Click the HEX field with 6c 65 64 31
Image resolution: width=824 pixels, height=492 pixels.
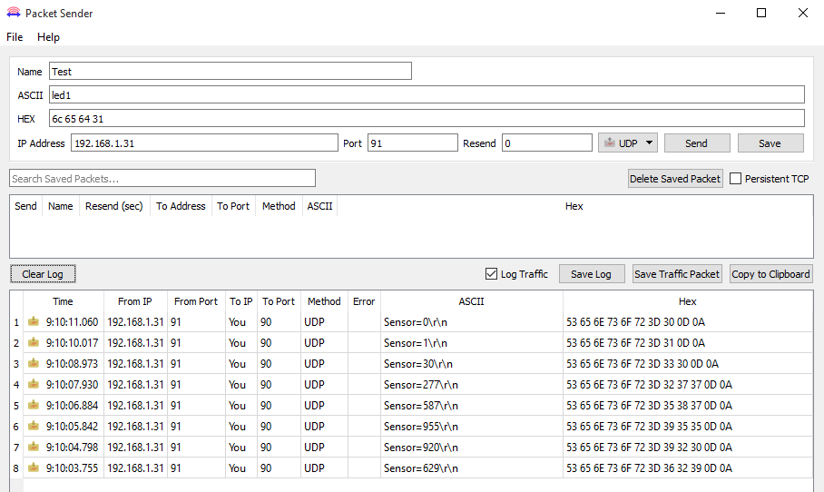click(x=427, y=118)
